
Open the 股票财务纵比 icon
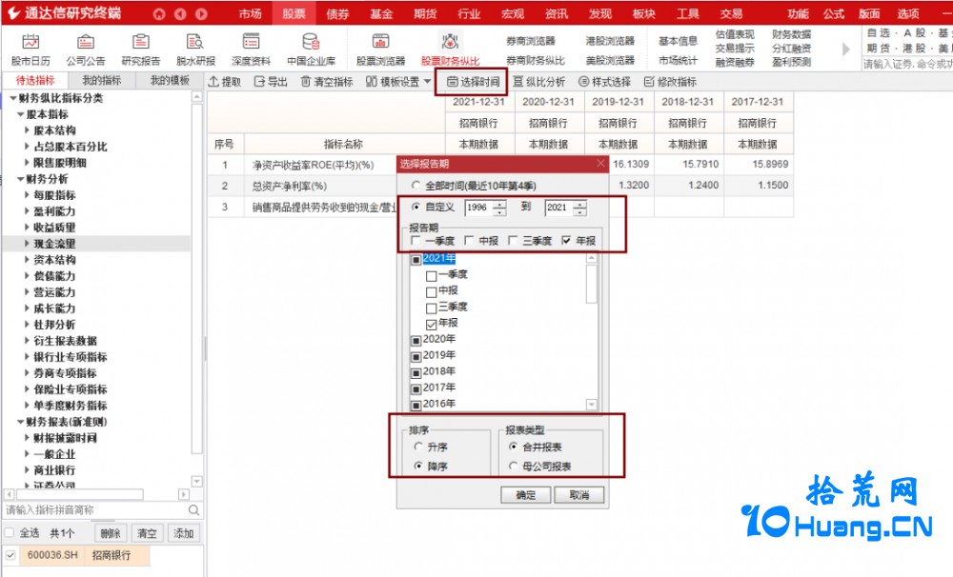click(x=451, y=50)
